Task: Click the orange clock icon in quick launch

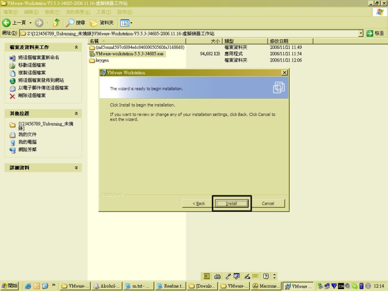Action: pyautogui.click(x=37, y=286)
